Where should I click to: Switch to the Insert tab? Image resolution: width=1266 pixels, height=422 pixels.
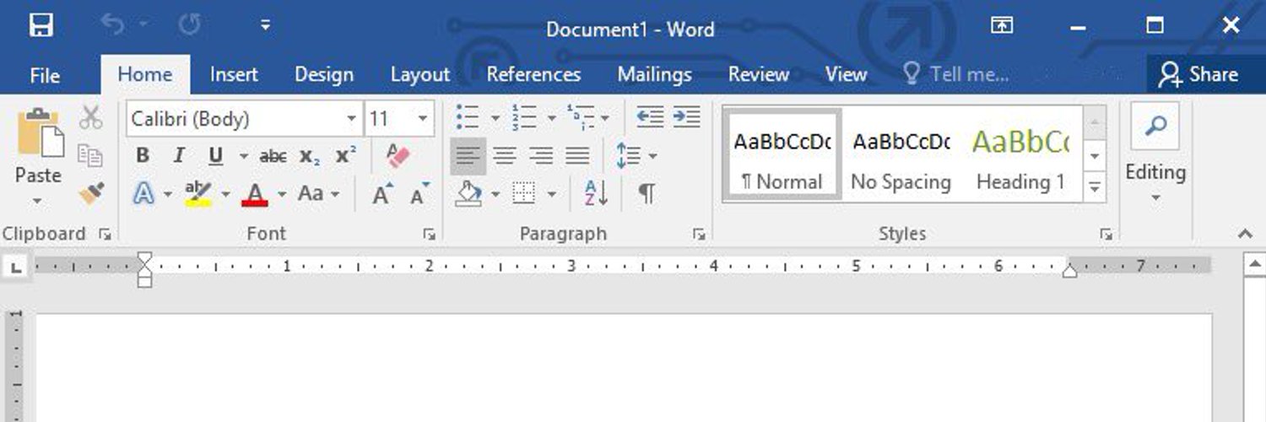[234, 74]
